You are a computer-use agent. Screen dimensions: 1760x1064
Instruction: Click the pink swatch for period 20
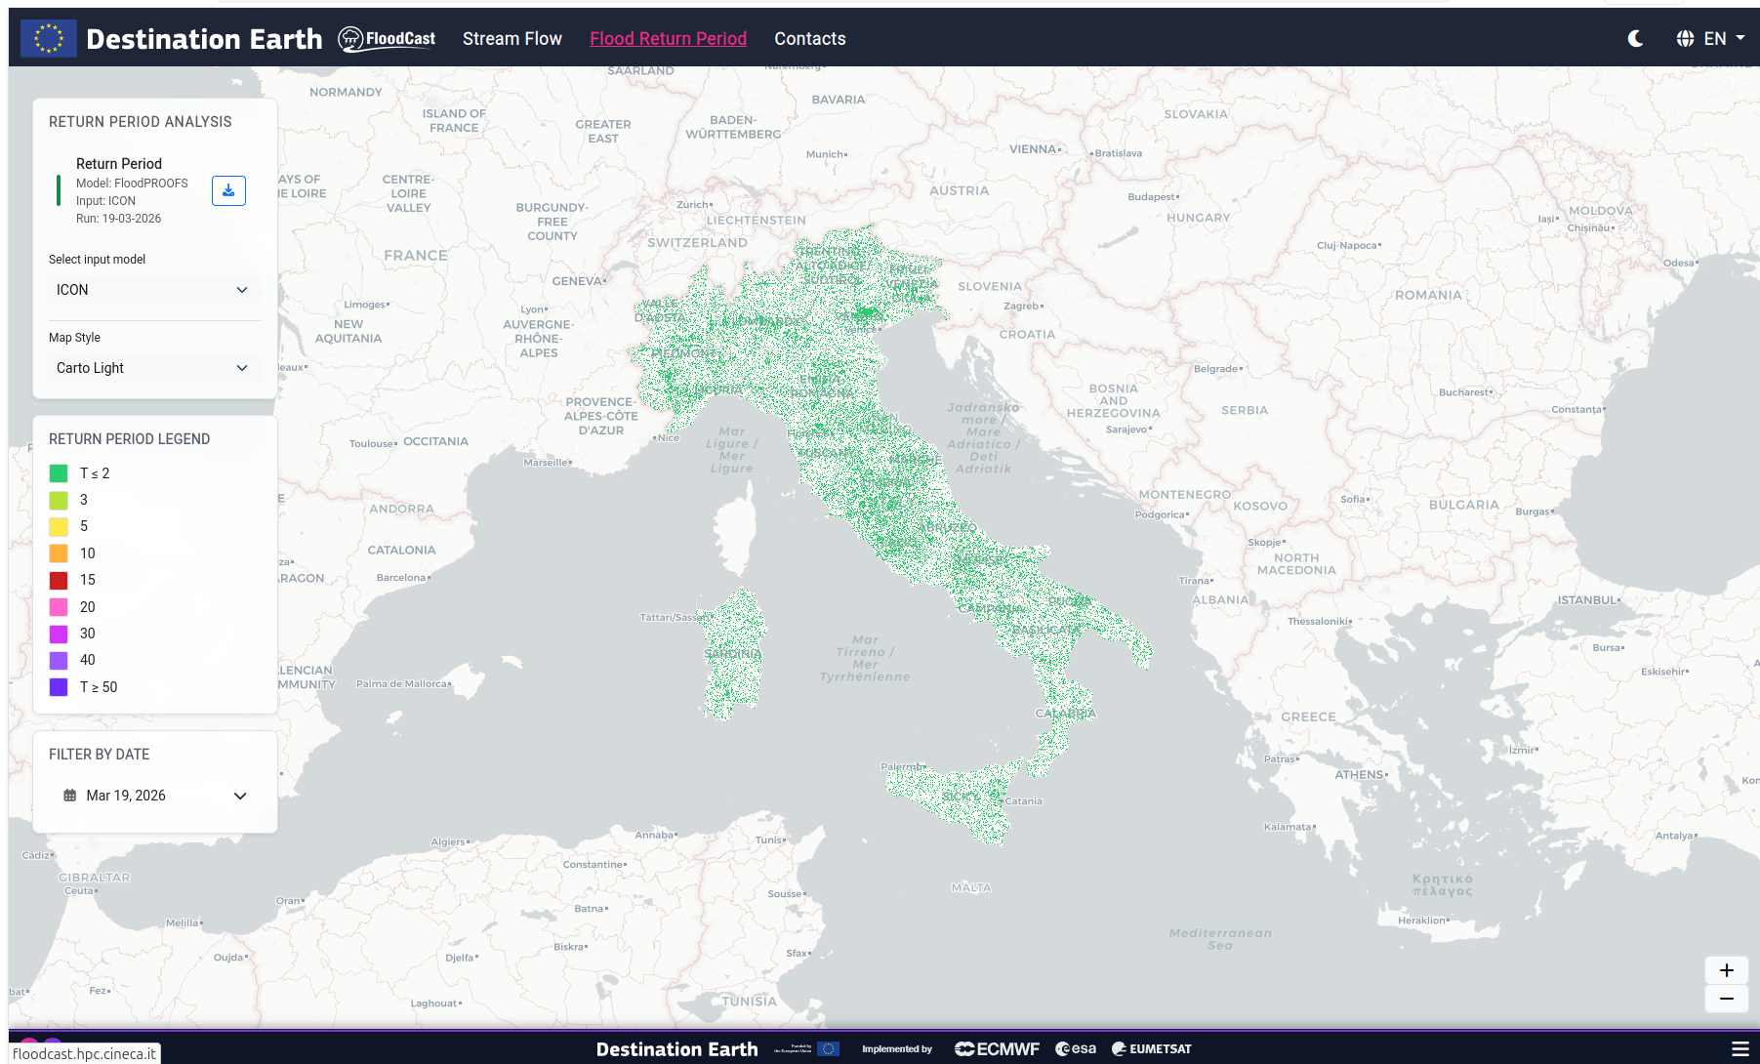click(59, 607)
